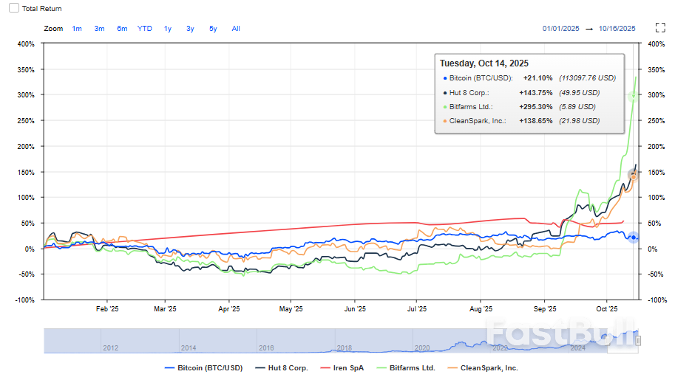The image size is (675, 377).
Task: Edit the end date 10/16/2025
Action: [x=617, y=29]
